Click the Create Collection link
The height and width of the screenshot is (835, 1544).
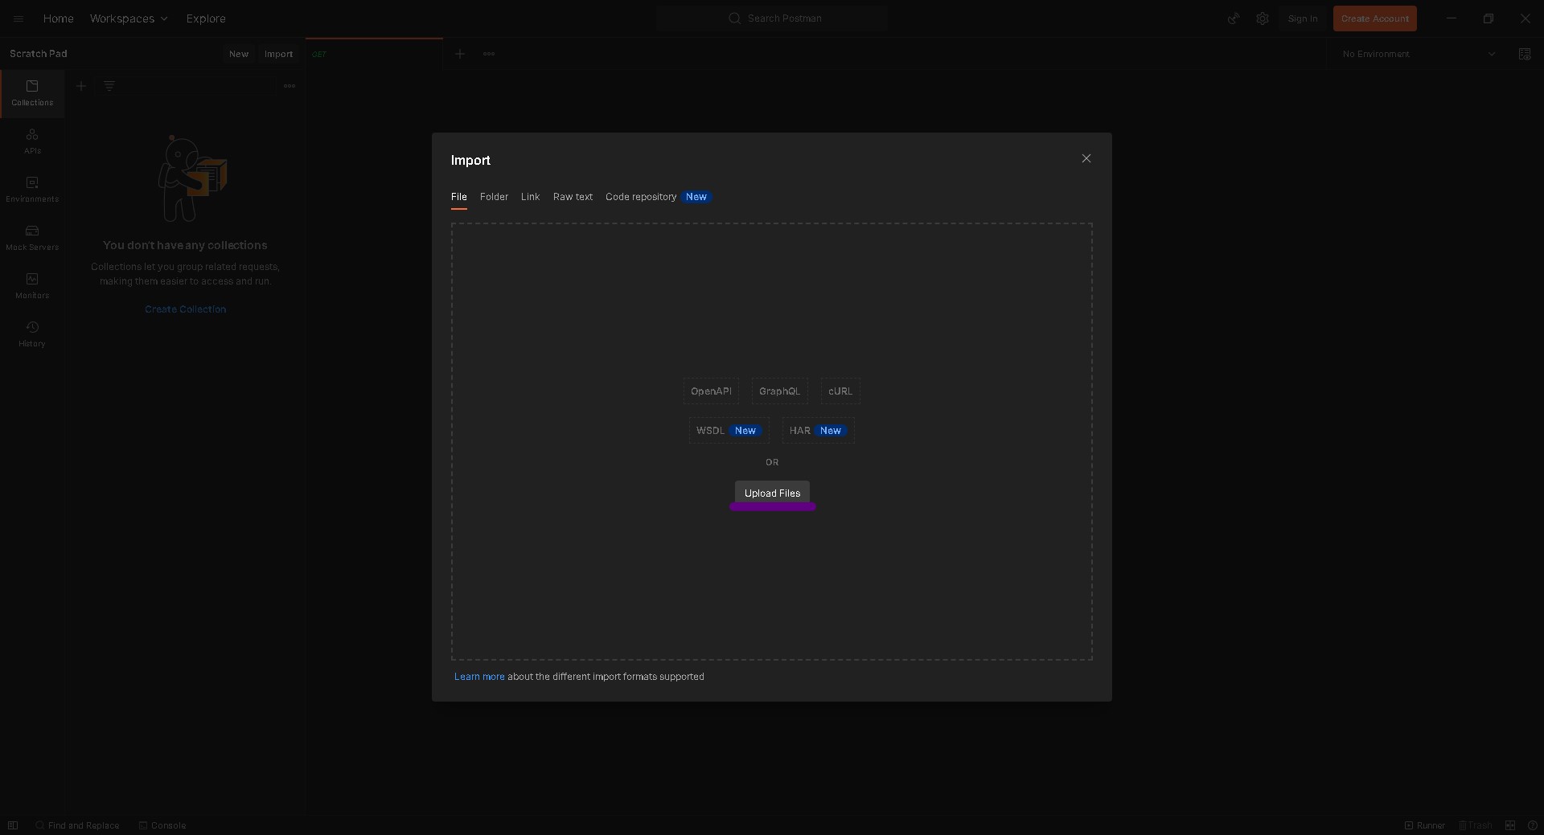(185, 309)
